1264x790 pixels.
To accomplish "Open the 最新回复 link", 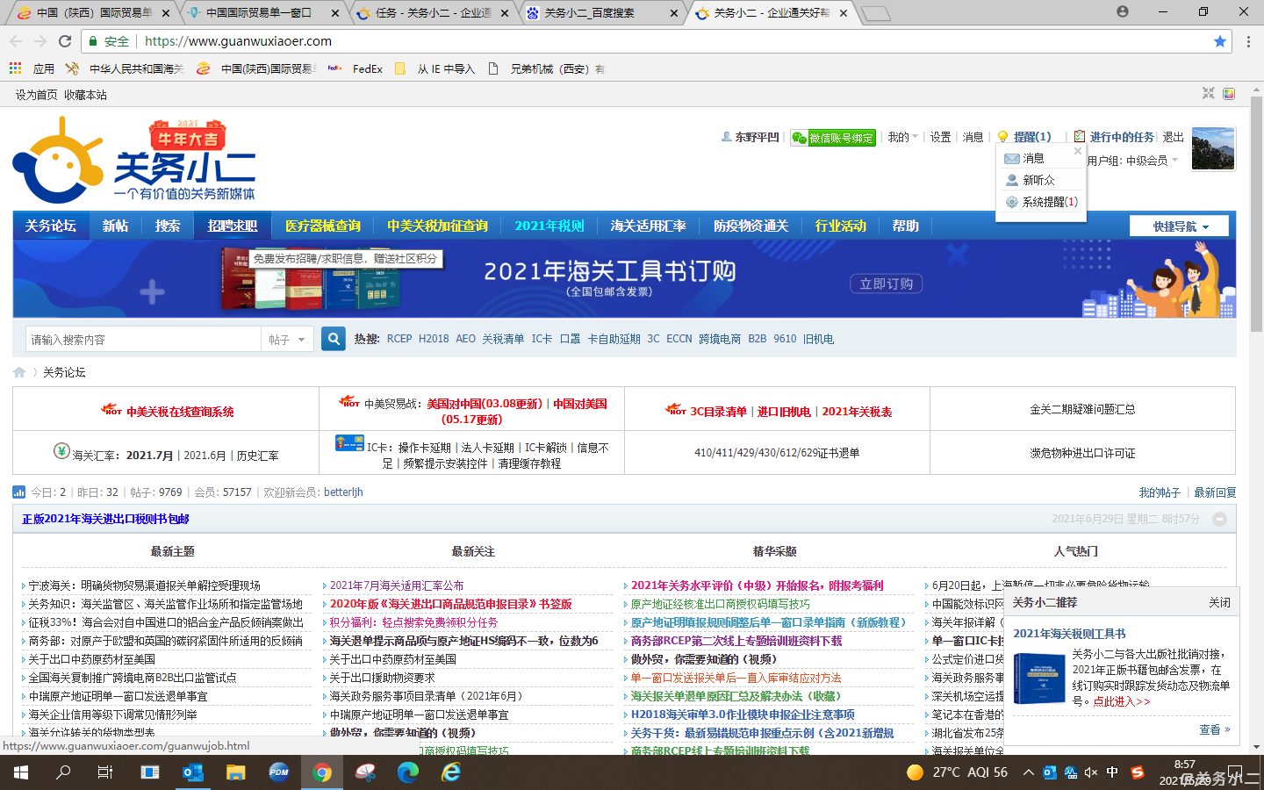I will click(1215, 492).
